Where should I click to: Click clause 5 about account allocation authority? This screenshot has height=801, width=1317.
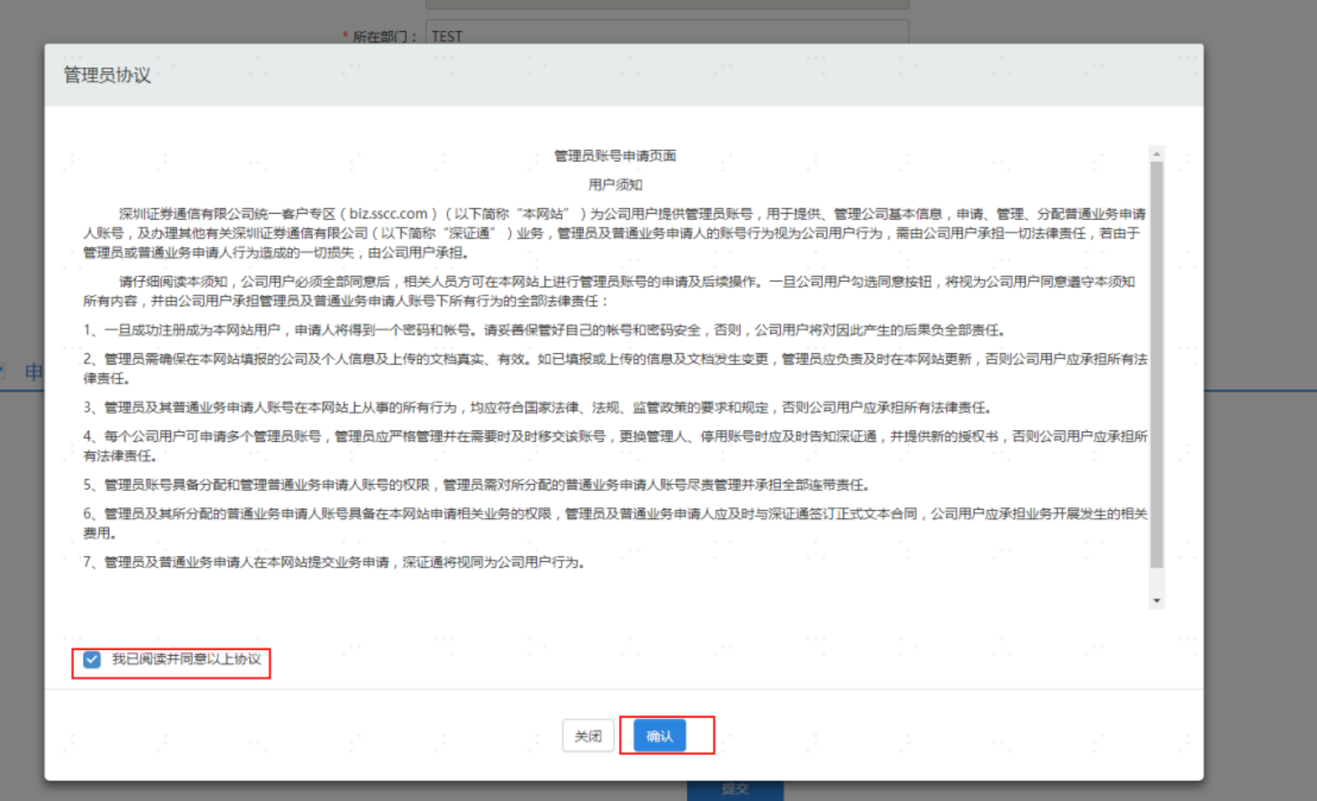(x=477, y=485)
